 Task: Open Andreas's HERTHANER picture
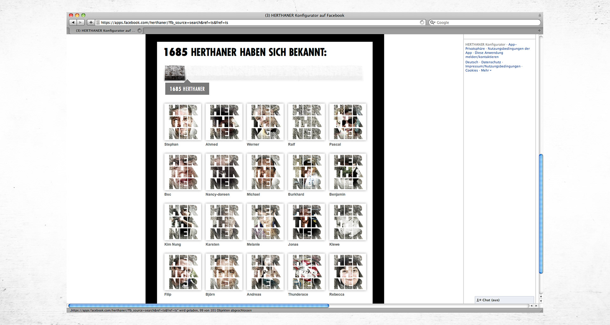click(265, 272)
